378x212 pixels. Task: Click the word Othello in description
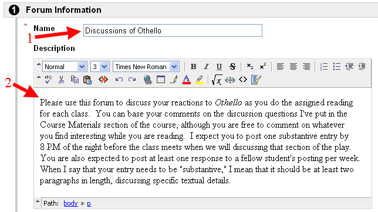(x=228, y=102)
